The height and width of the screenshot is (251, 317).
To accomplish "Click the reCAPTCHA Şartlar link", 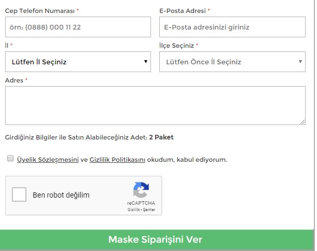I will point(148,210).
